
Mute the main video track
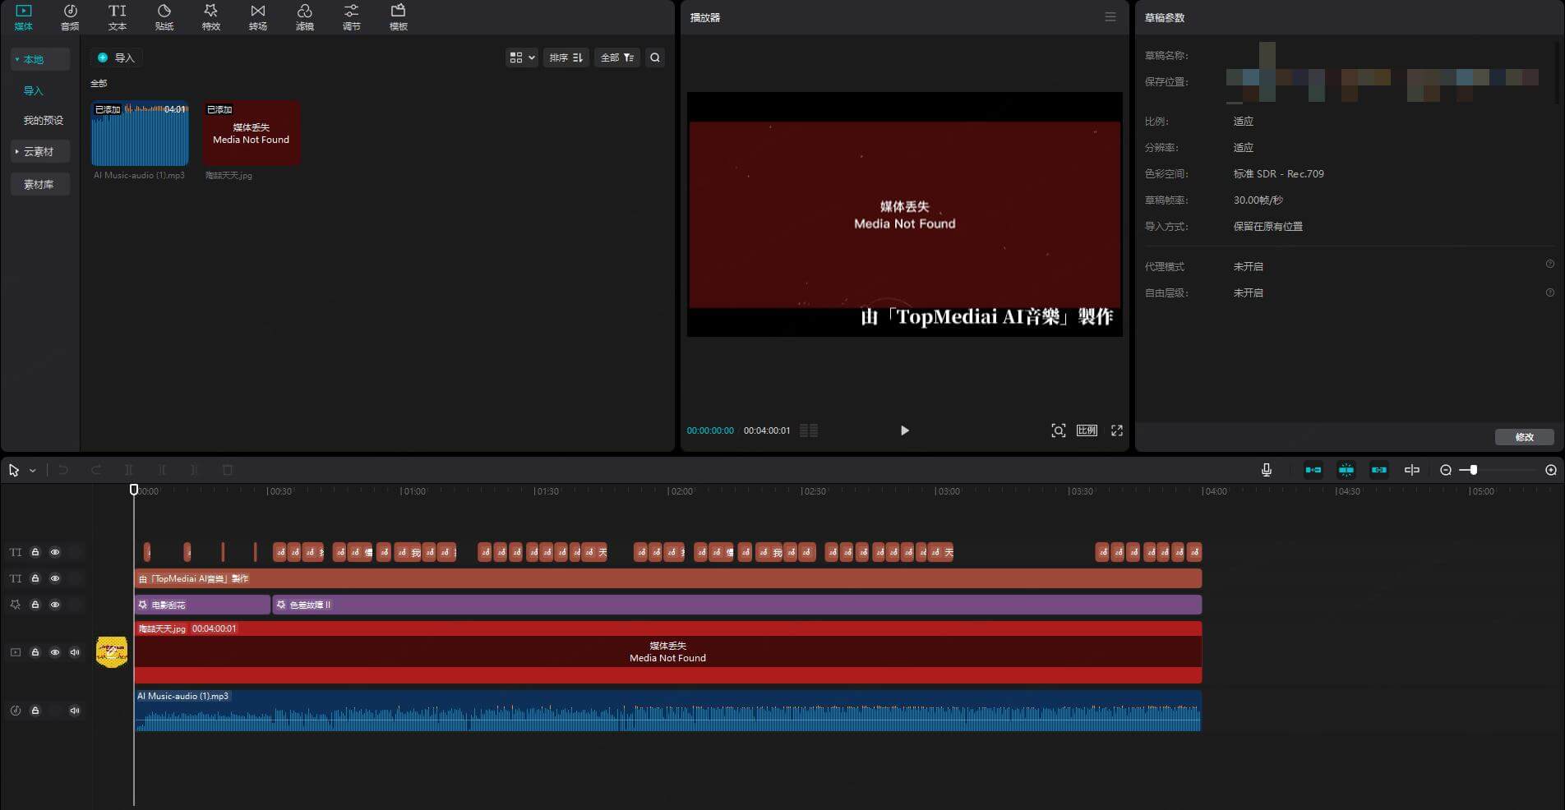[x=75, y=652]
